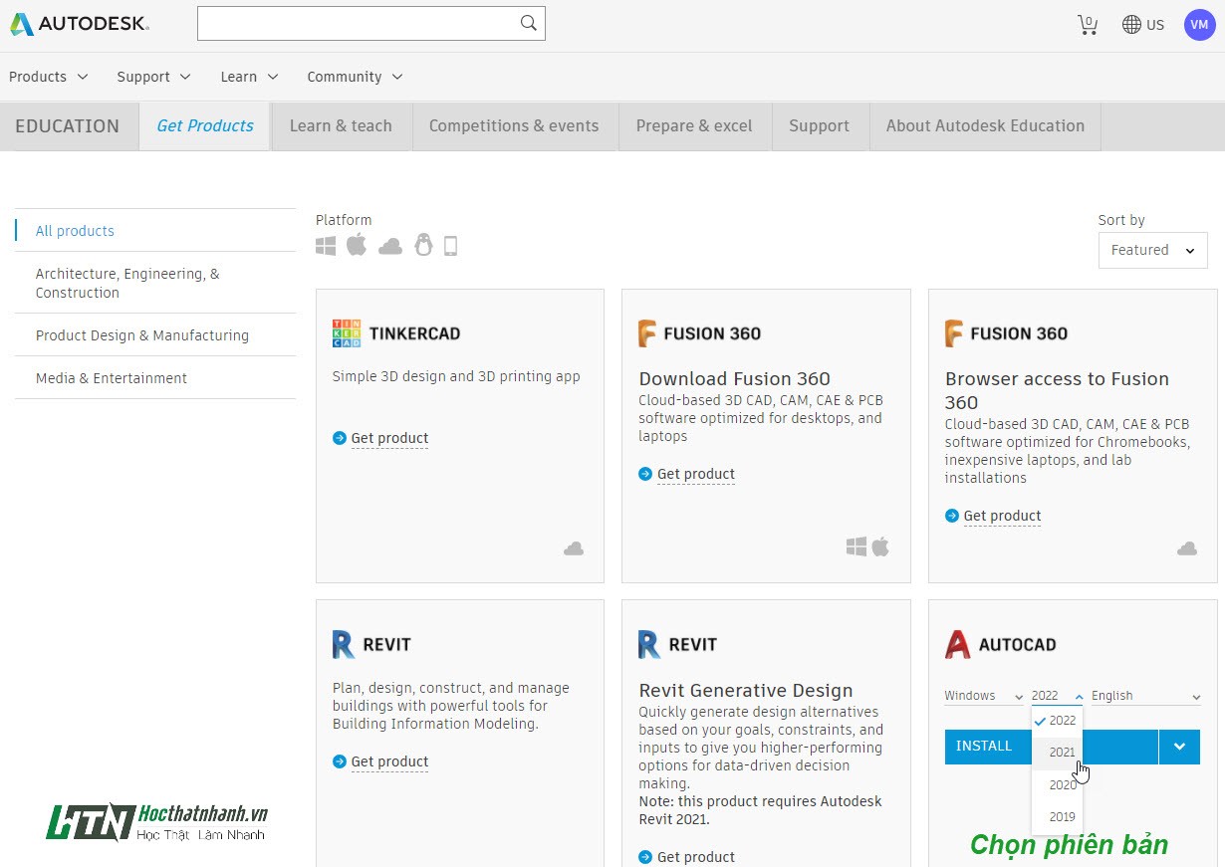Click Revit logo on Generative Design card
This screenshot has height=867, width=1225.
(x=649, y=644)
